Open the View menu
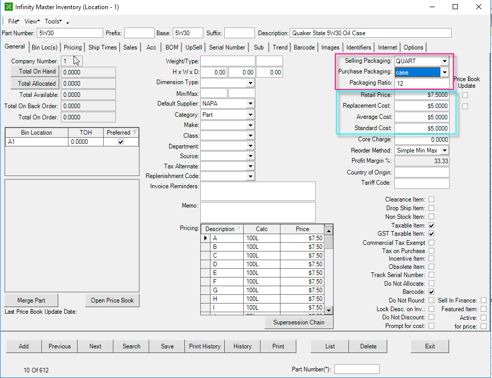The height and width of the screenshot is (378, 492). point(31,21)
